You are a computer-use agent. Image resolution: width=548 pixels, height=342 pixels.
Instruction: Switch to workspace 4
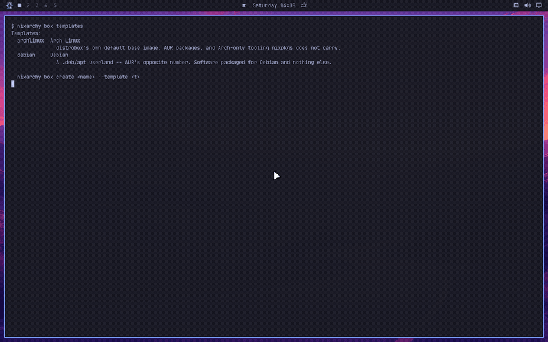click(x=46, y=5)
